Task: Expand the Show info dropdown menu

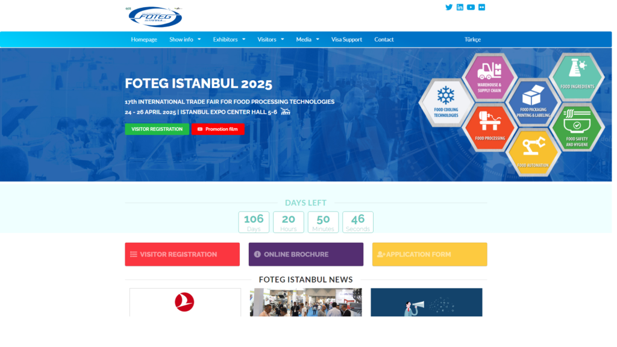Action: [x=185, y=39]
